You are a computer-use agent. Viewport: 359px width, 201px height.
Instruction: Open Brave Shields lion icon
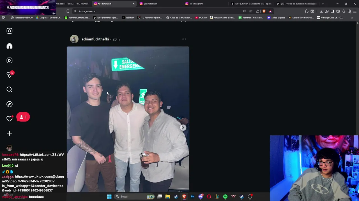[x=264, y=11]
